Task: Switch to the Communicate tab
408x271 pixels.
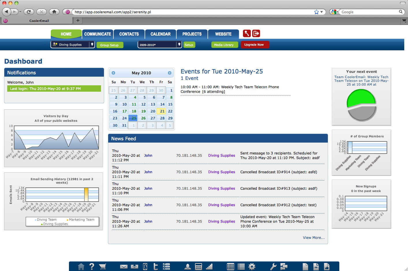Action: (x=98, y=34)
